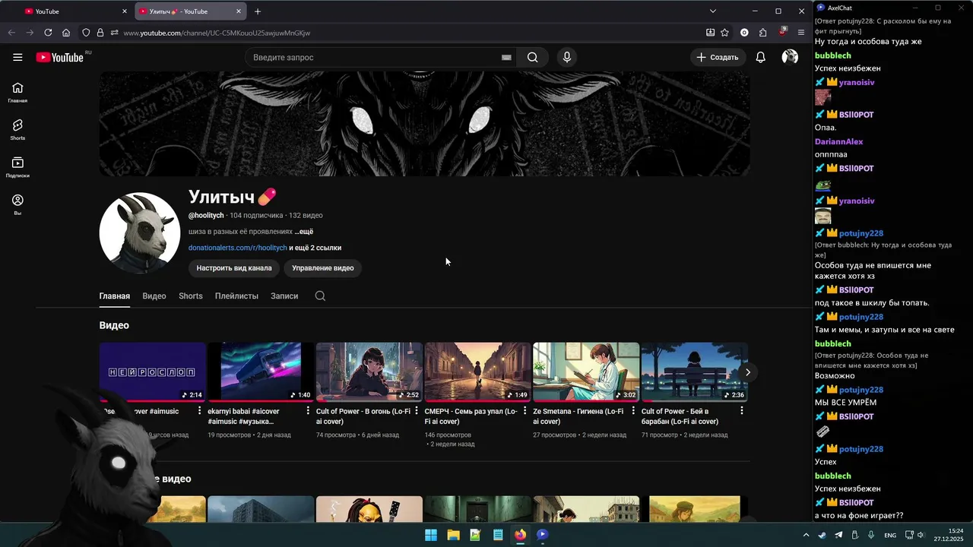Screen dimensions: 973x547
Task: Select the Главная channel tab
Action: pos(114,296)
